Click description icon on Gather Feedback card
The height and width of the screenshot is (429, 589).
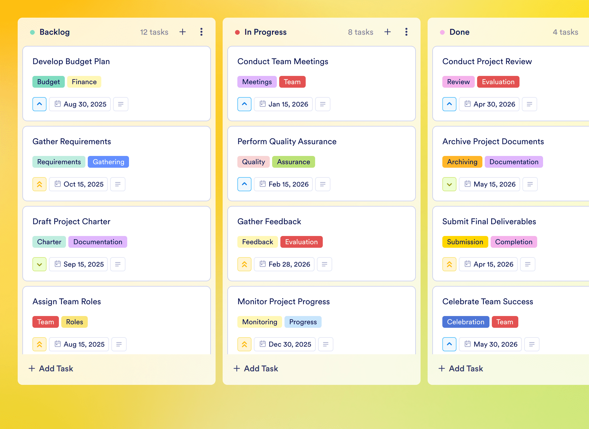point(325,264)
